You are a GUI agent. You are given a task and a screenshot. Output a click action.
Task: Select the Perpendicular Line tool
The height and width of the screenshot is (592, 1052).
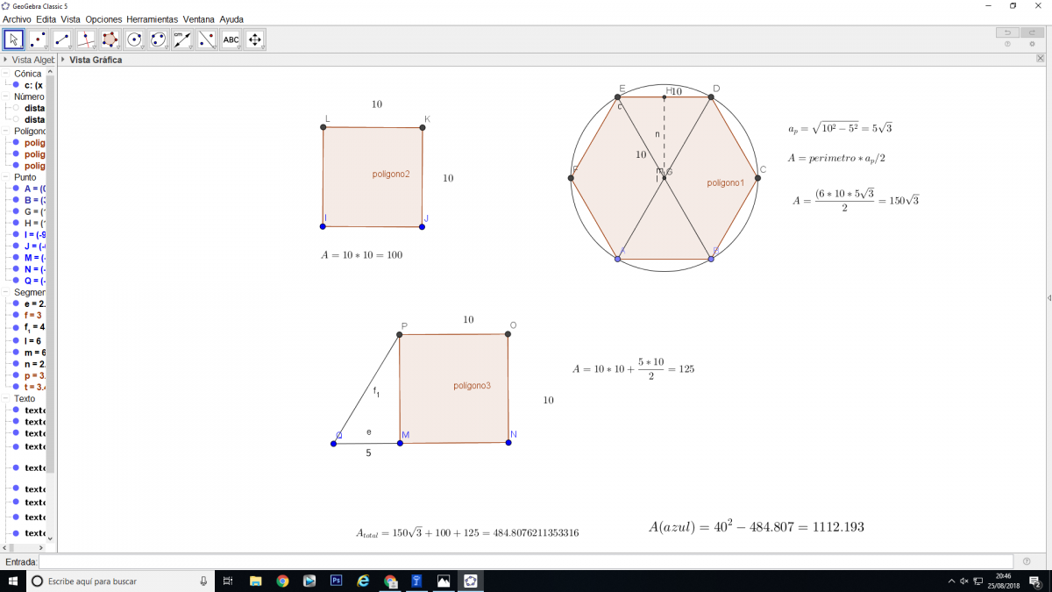click(86, 39)
